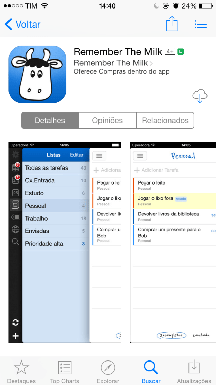Open the share sheet icon

click(172, 23)
